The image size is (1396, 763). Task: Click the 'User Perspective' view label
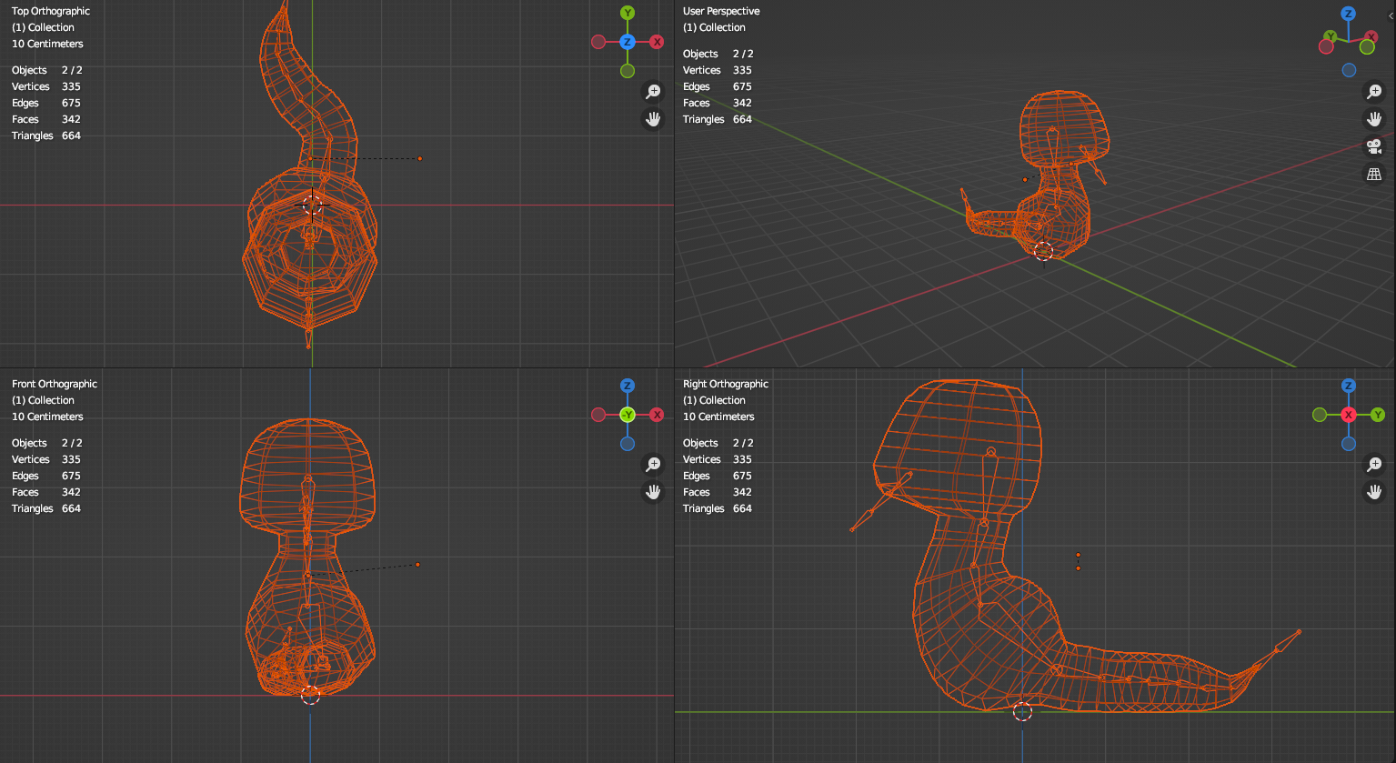click(x=721, y=11)
